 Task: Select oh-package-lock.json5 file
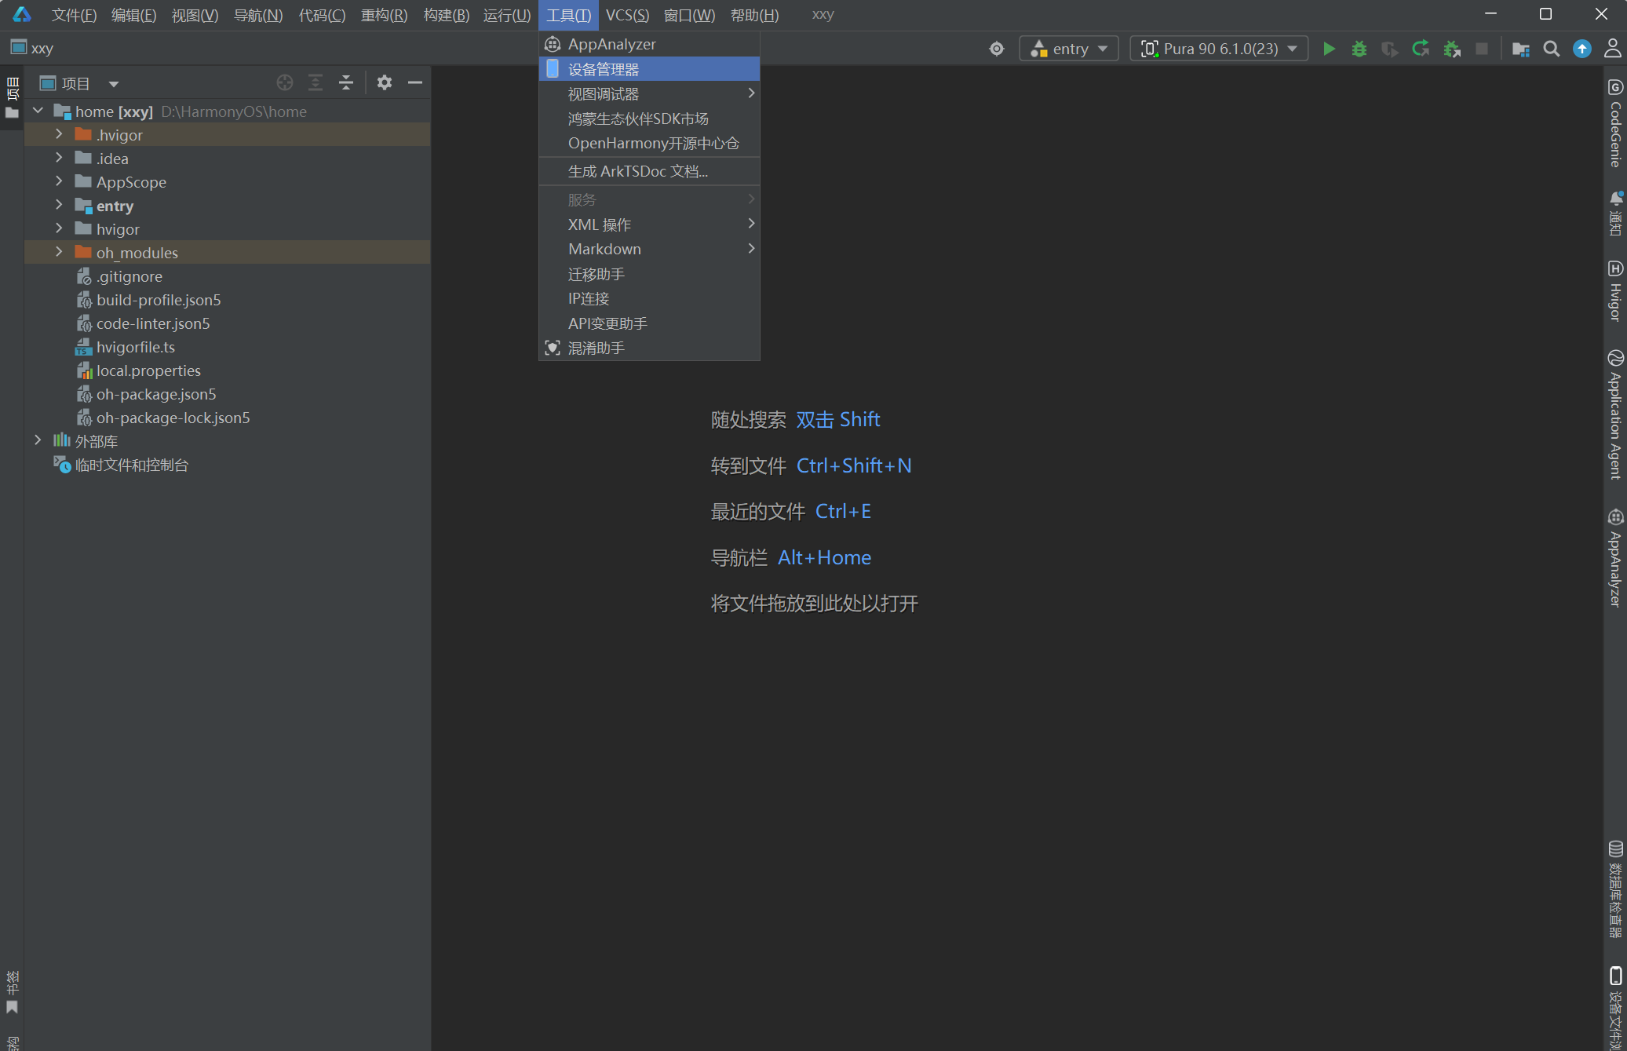[173, 418]
